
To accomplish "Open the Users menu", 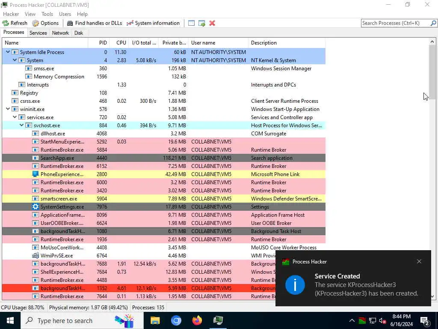I will coord(65,14).
